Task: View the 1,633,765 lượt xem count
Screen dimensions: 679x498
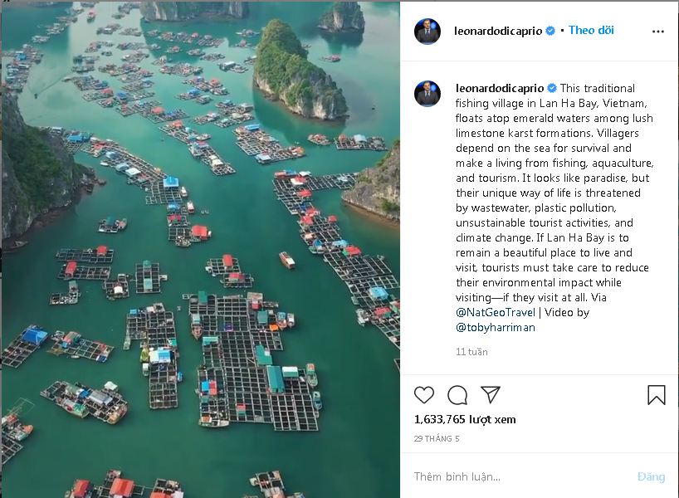Action: point(465,419)
